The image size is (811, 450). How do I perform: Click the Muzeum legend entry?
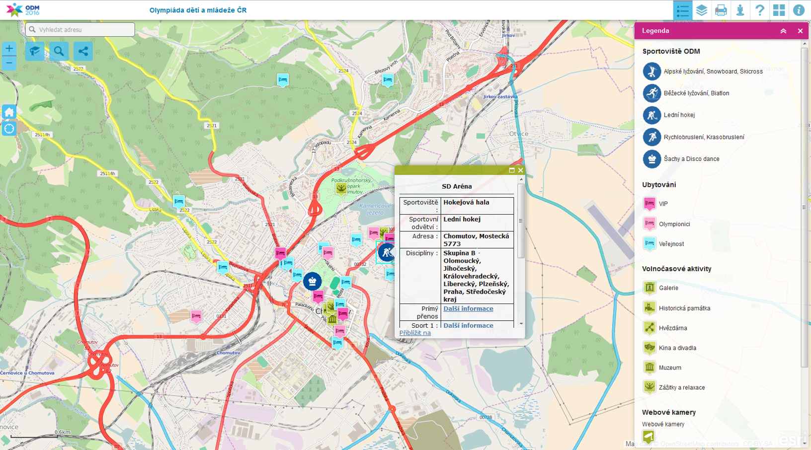point(662,368)
